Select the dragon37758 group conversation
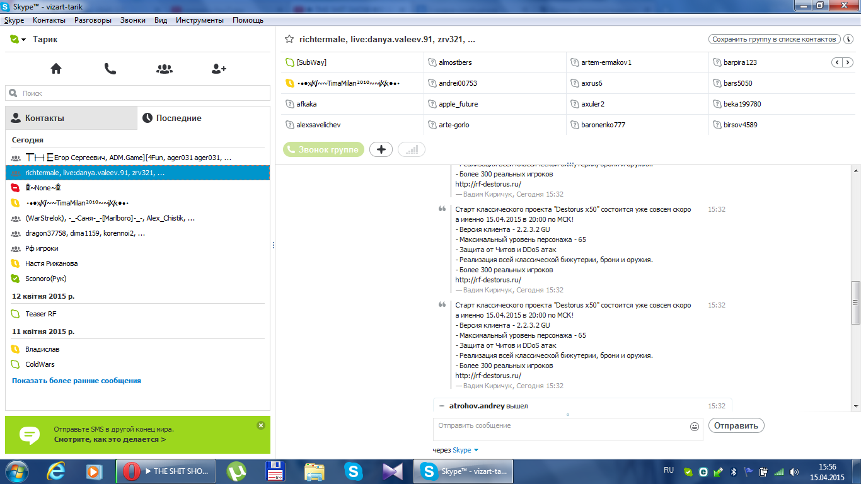The image size is (861, 484). pyautogui.click(x=137, y=233)
